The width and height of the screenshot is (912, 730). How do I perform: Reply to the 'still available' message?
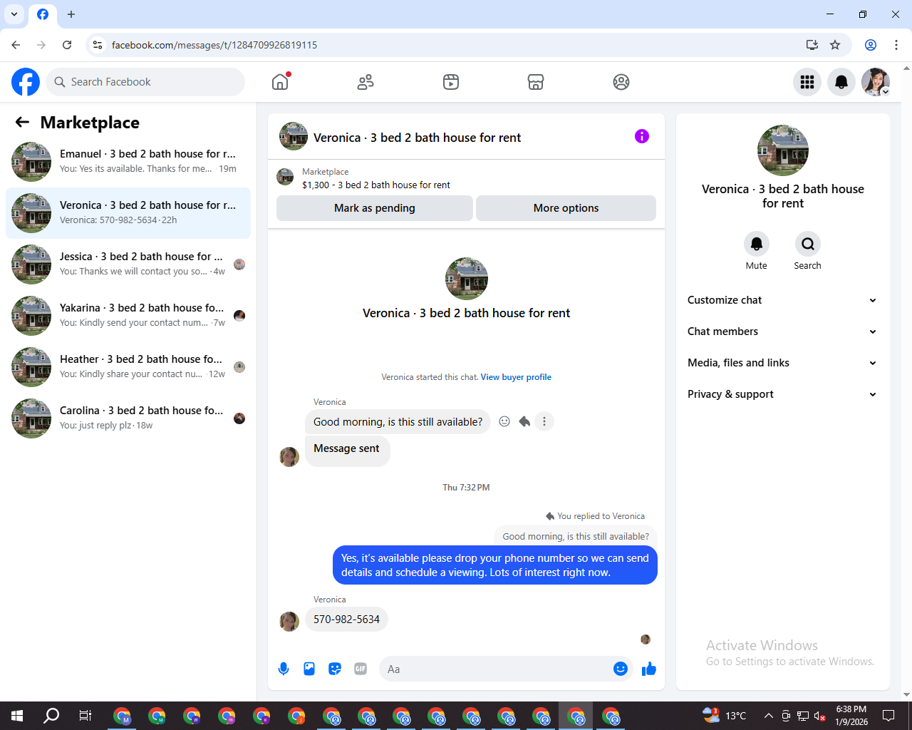pyautogui.click(x=524, y=421)
